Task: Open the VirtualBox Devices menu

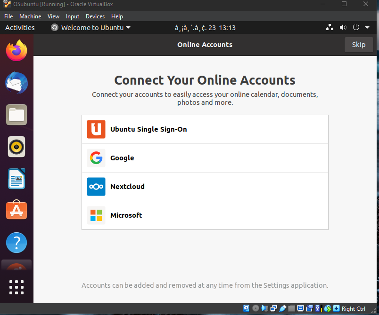Action: 95,16
